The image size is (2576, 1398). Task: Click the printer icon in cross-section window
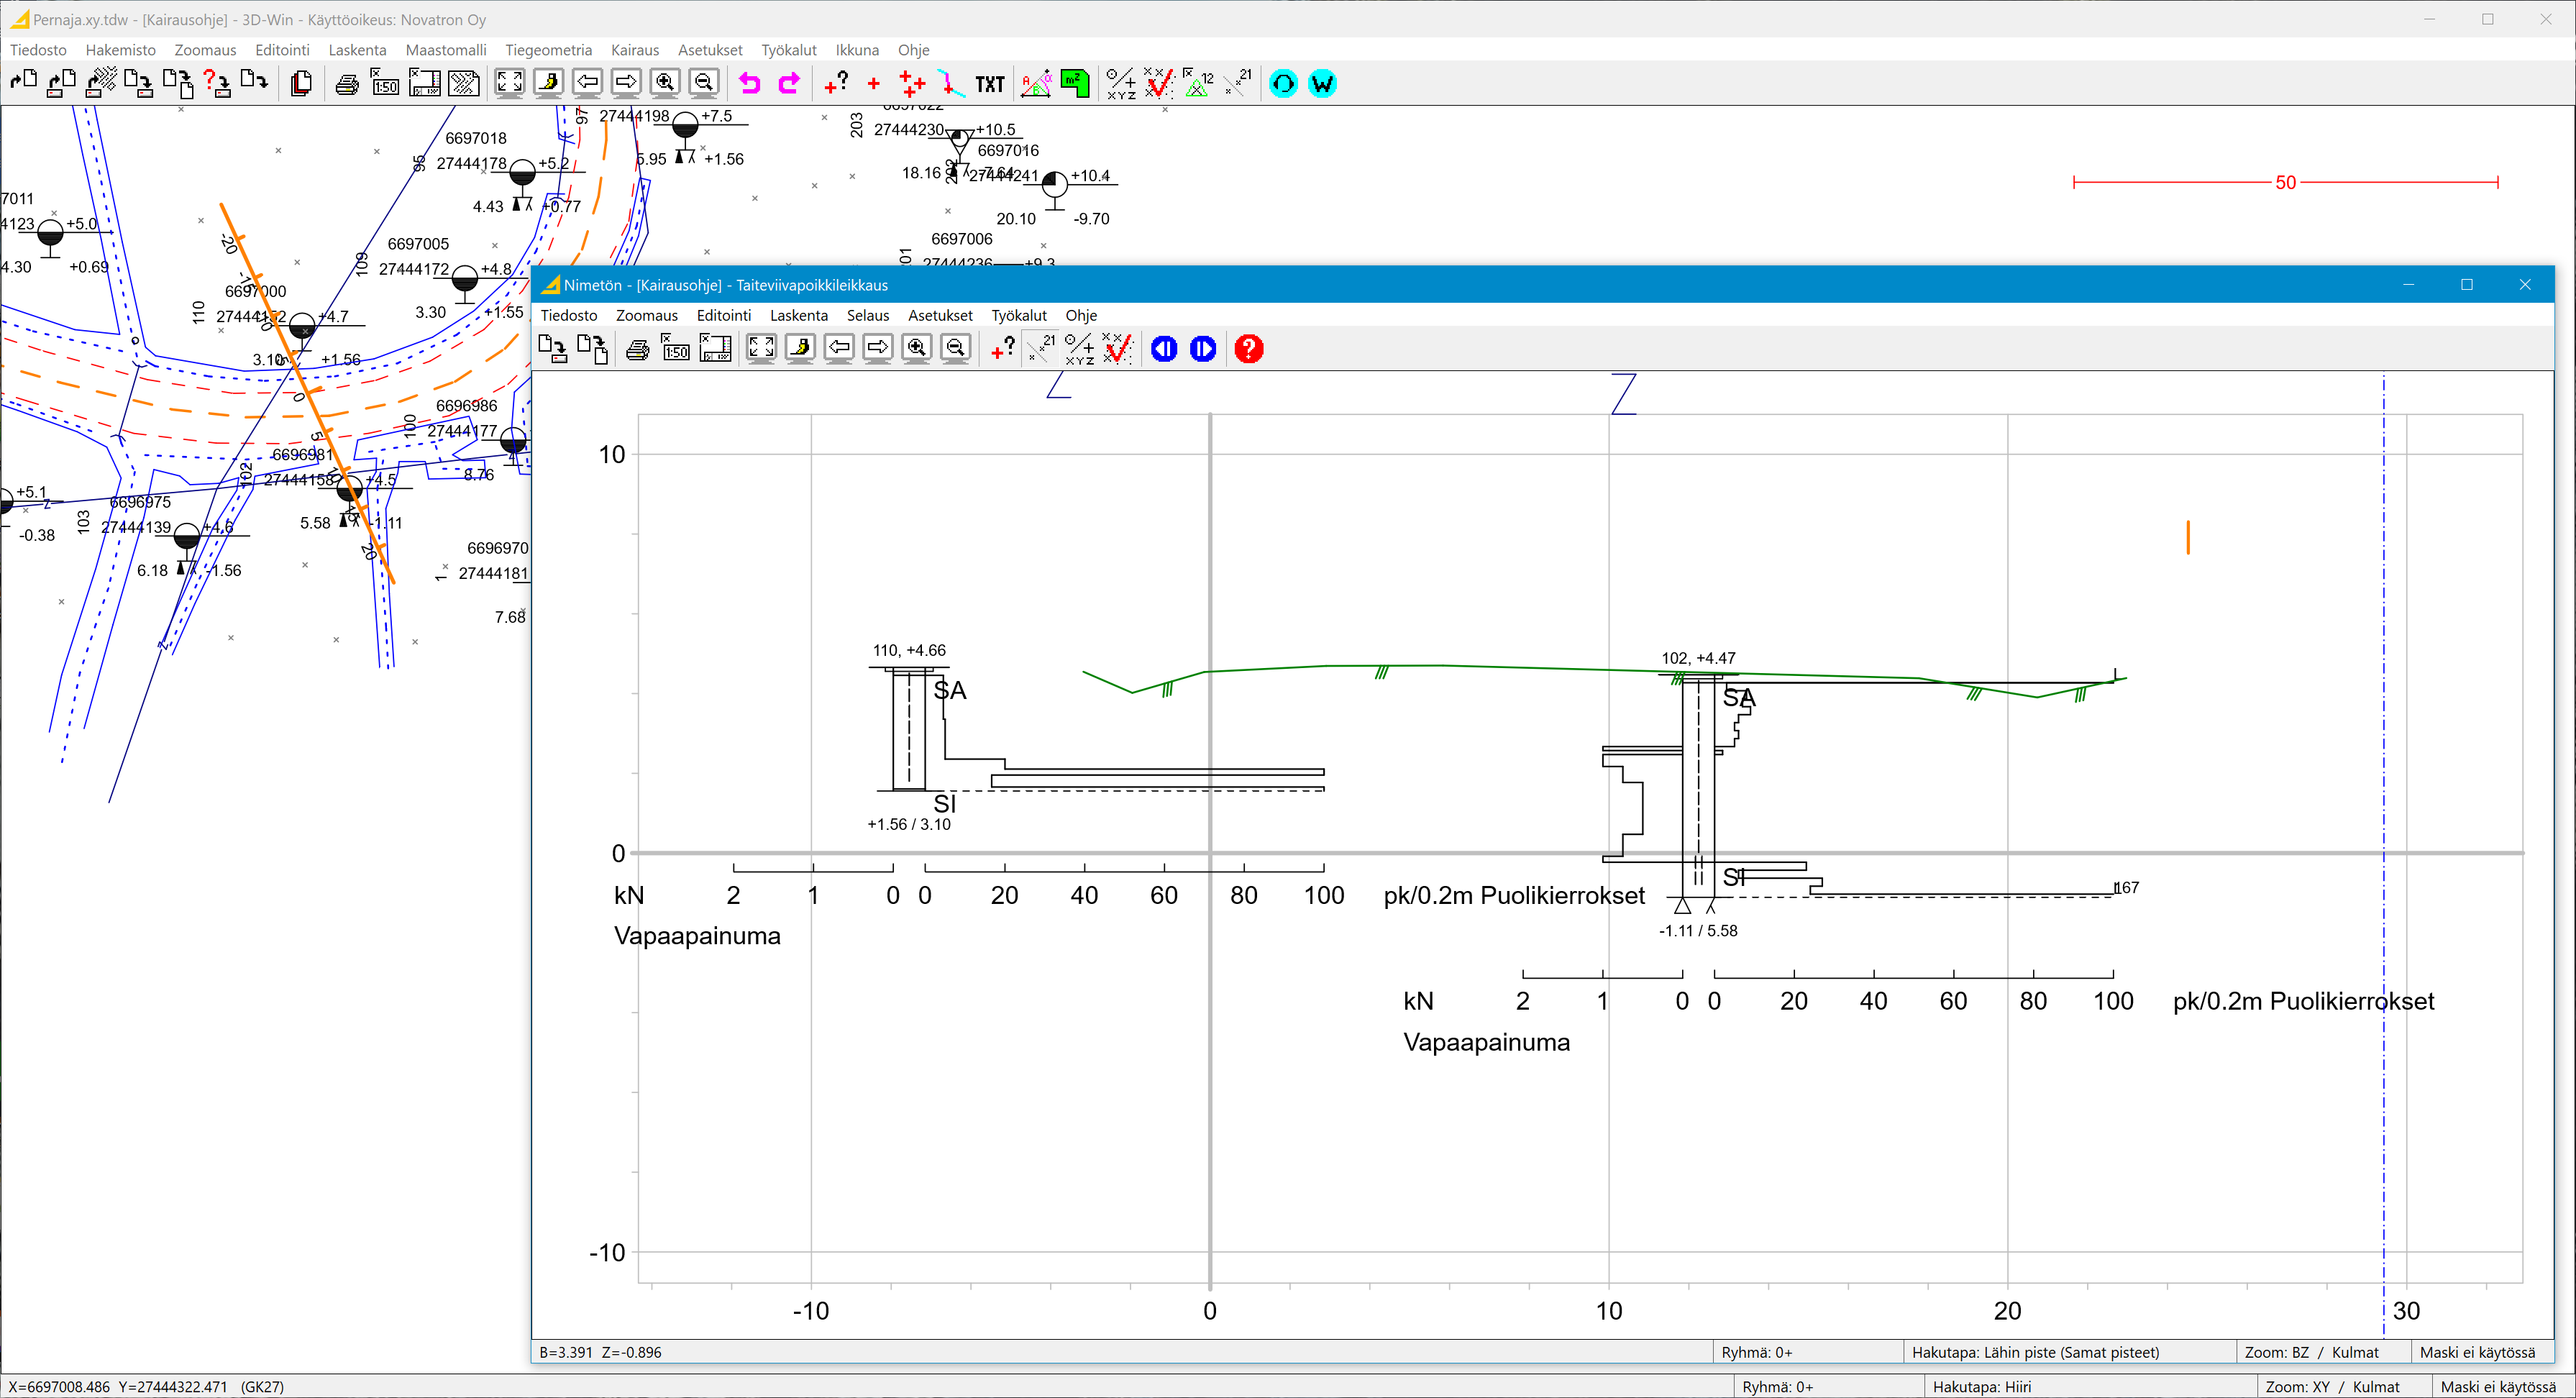click(637, 349)
